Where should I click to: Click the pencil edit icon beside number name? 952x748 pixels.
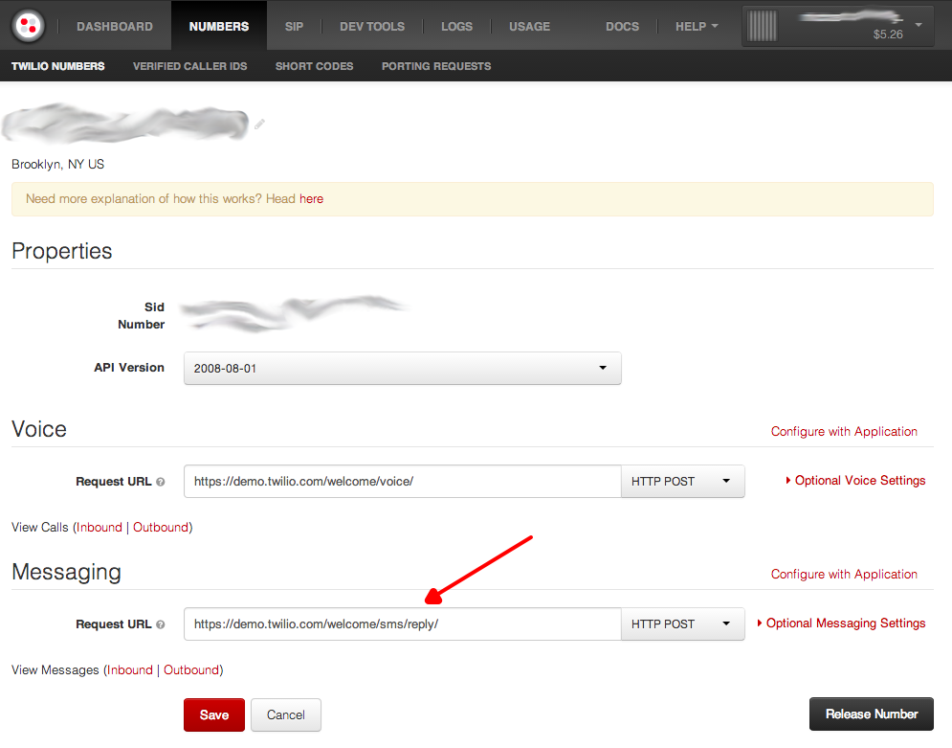[x=259, y=124]
